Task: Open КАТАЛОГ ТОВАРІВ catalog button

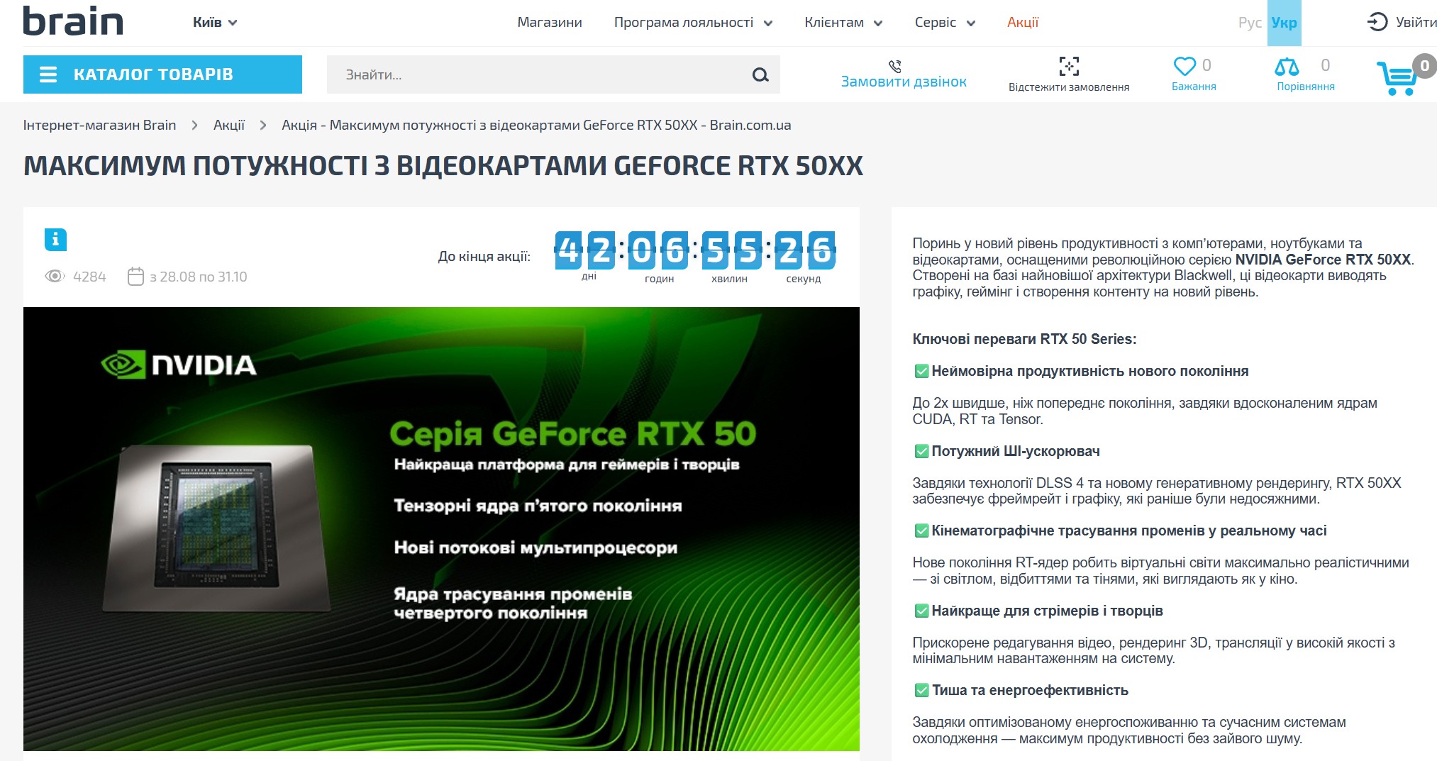Action: pyautogui.click(x=162, y=74)
